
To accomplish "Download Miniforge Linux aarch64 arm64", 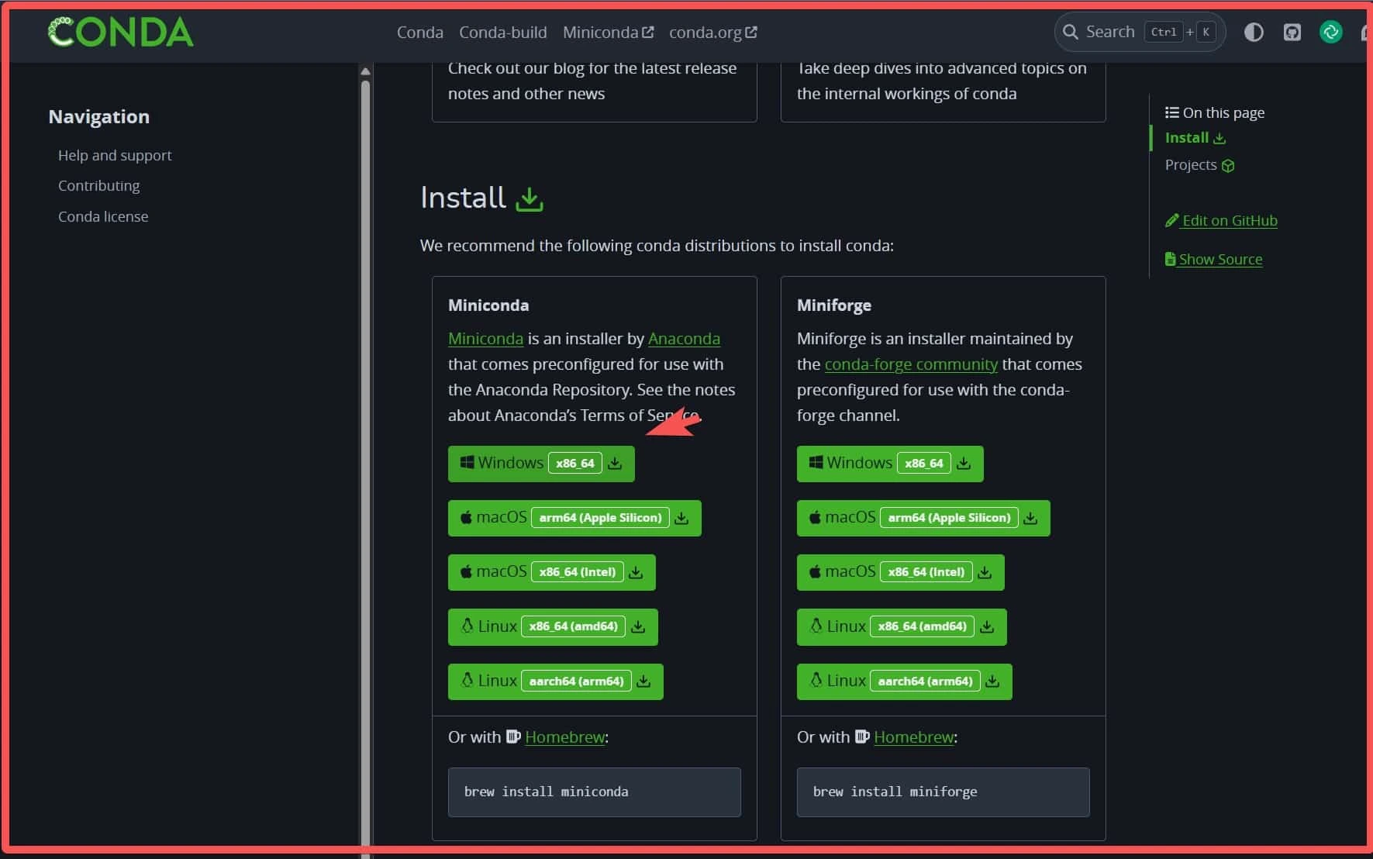I will click(905, 681).
